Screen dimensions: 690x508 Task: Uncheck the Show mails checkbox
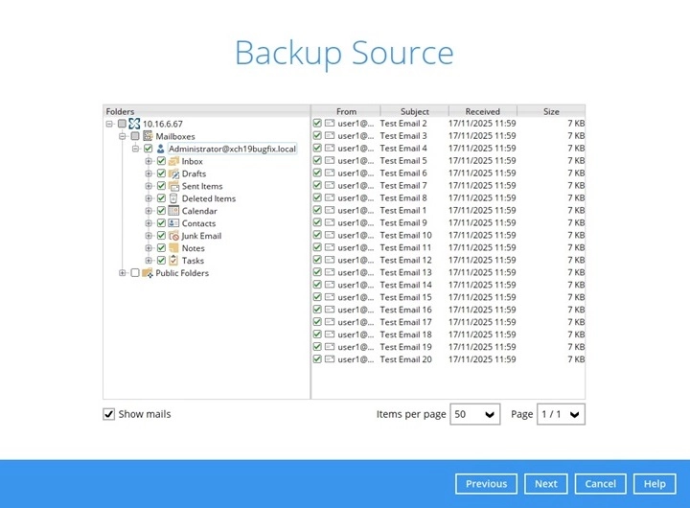click(108, 414)
